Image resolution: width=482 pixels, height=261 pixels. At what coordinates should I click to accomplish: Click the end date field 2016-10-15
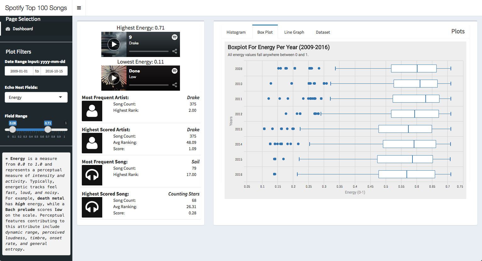54,71
